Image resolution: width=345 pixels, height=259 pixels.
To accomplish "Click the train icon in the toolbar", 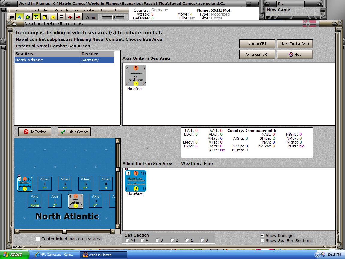I will coord(11,17).
